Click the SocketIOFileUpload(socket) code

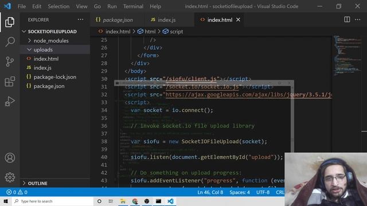click(224, 141)
